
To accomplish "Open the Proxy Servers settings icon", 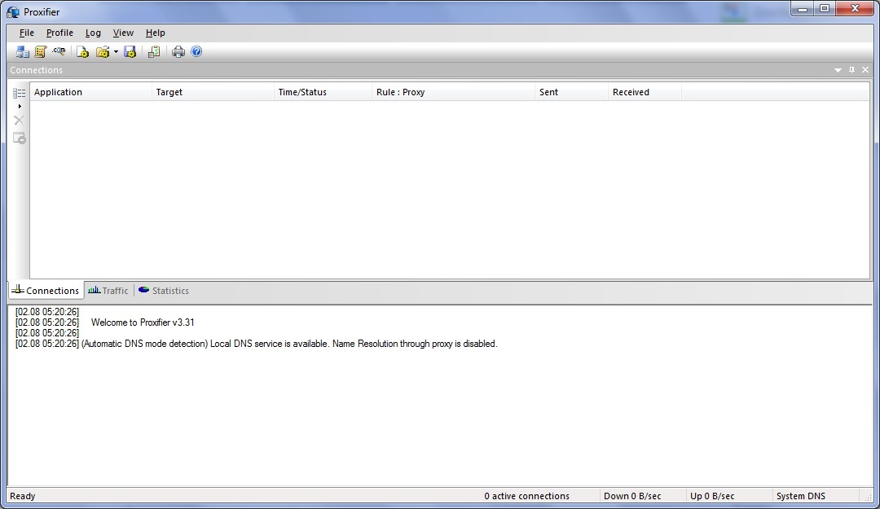I will (23, 52).
